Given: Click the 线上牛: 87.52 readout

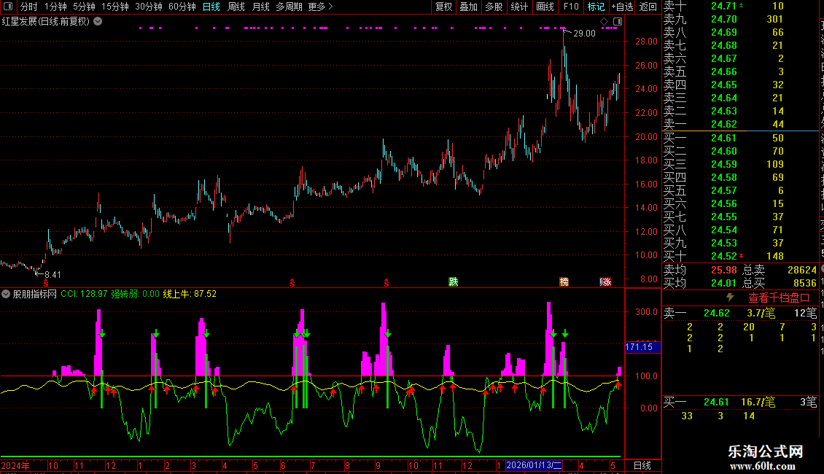Looking at the screenshot, I should tap(189, 294).
